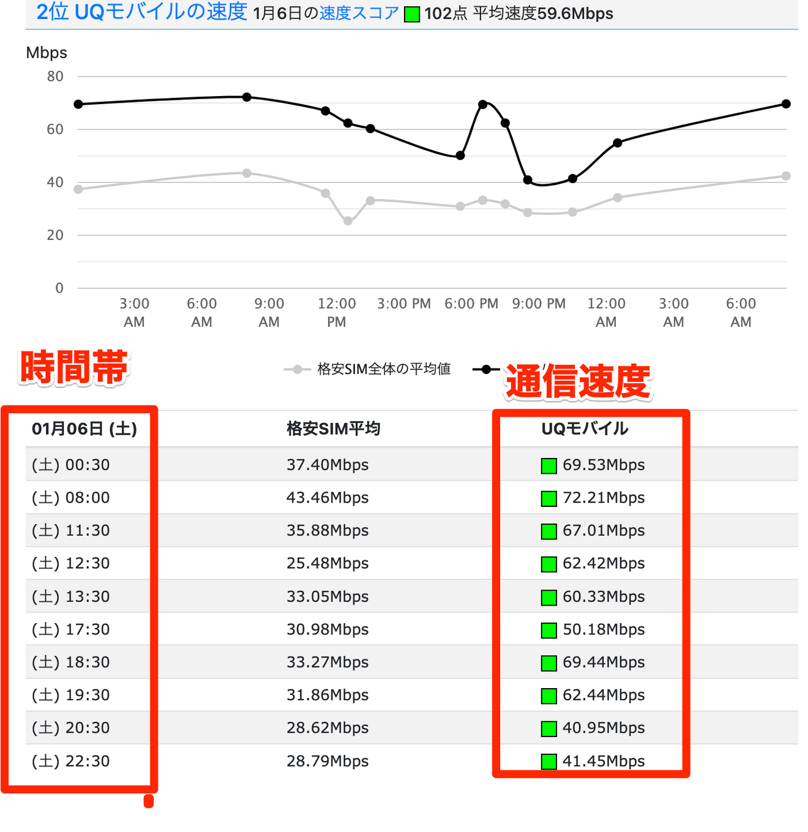Viewport: 808px width, 832px height.
Task: Click the green square beside 67.01Mbps
Action: [549, 531]
